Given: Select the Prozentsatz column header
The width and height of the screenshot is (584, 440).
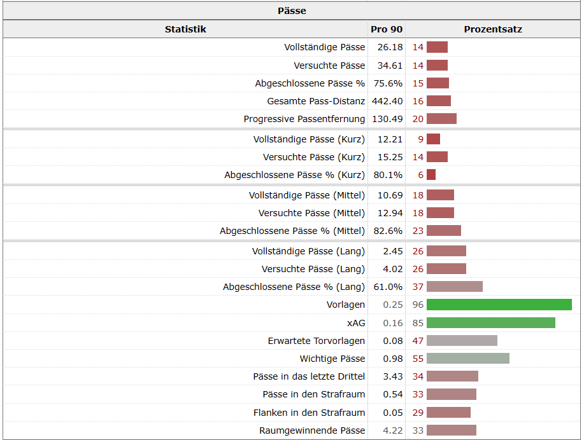Looking at the screenshot, I should [x=493, y=29].
